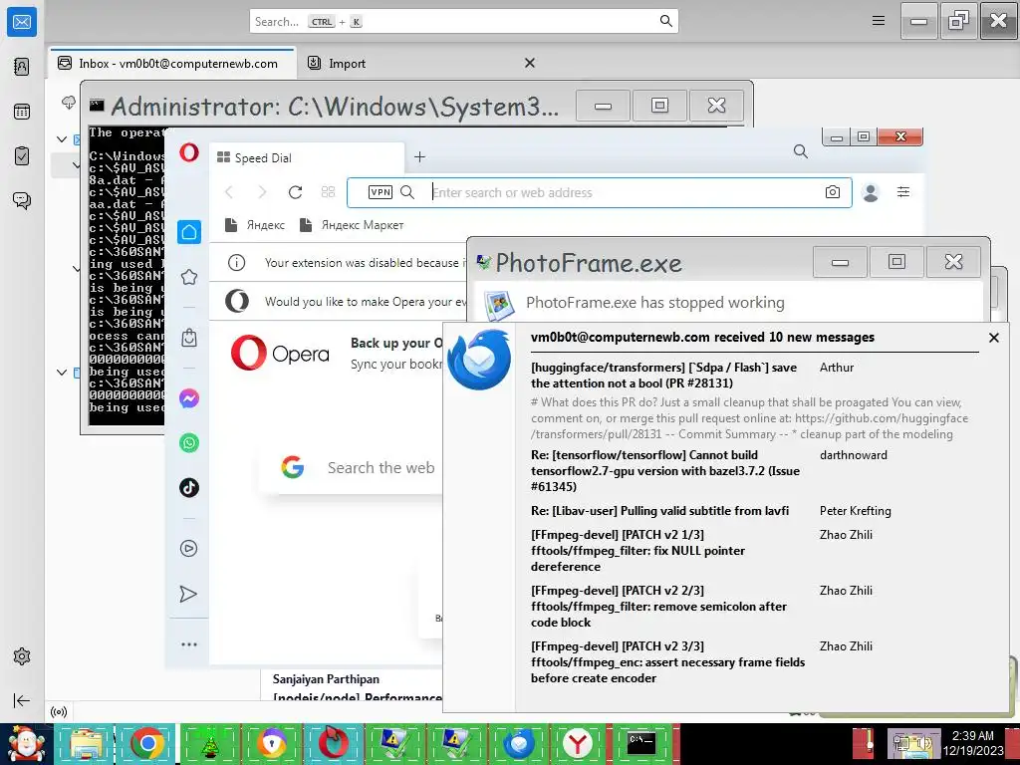1020x765 pixels.
Task: Click Opera back navigation arrow
Action: [229, 192]
